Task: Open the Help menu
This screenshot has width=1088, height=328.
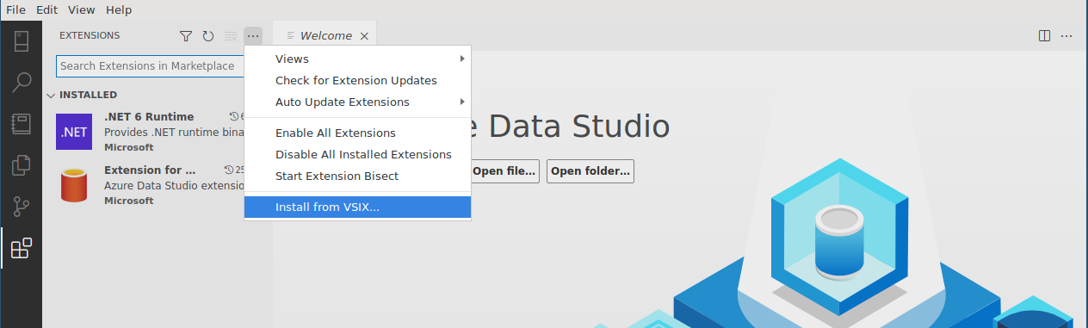Action: (x=119, y=9)
